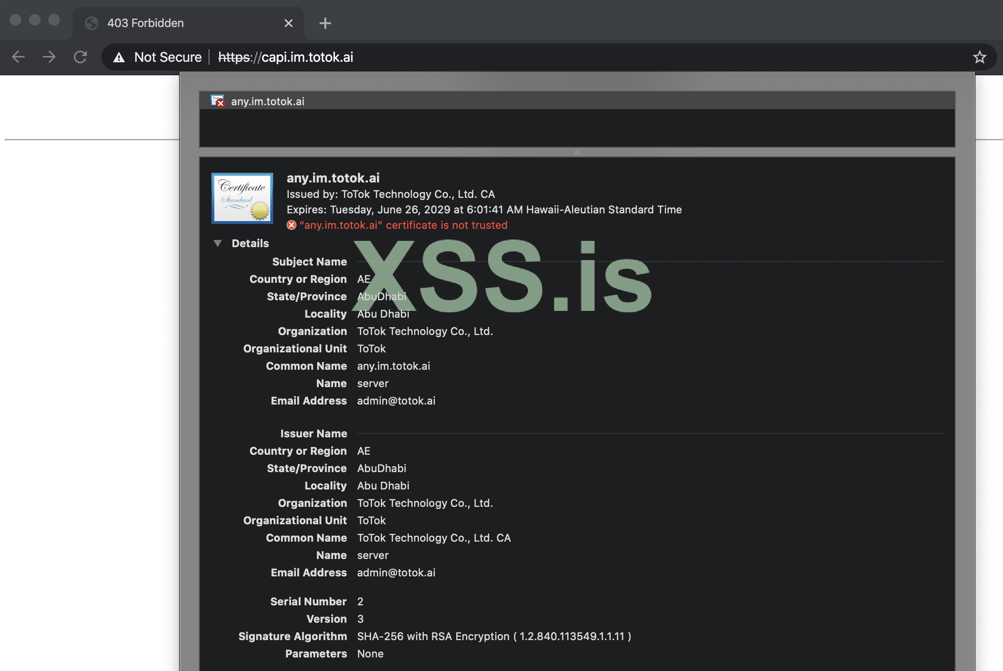Click the Details label
Viewport: 1003px width, 671px height.
point(250,243)
